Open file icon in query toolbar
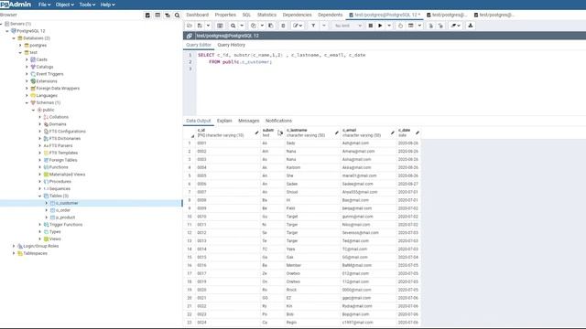Screen dimensions: 586x329 point(190,26)
